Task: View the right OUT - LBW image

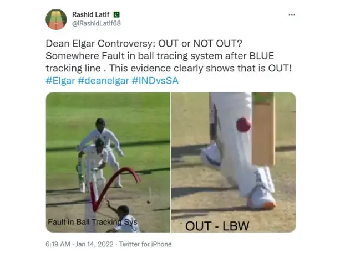Action: click(234, 162)
